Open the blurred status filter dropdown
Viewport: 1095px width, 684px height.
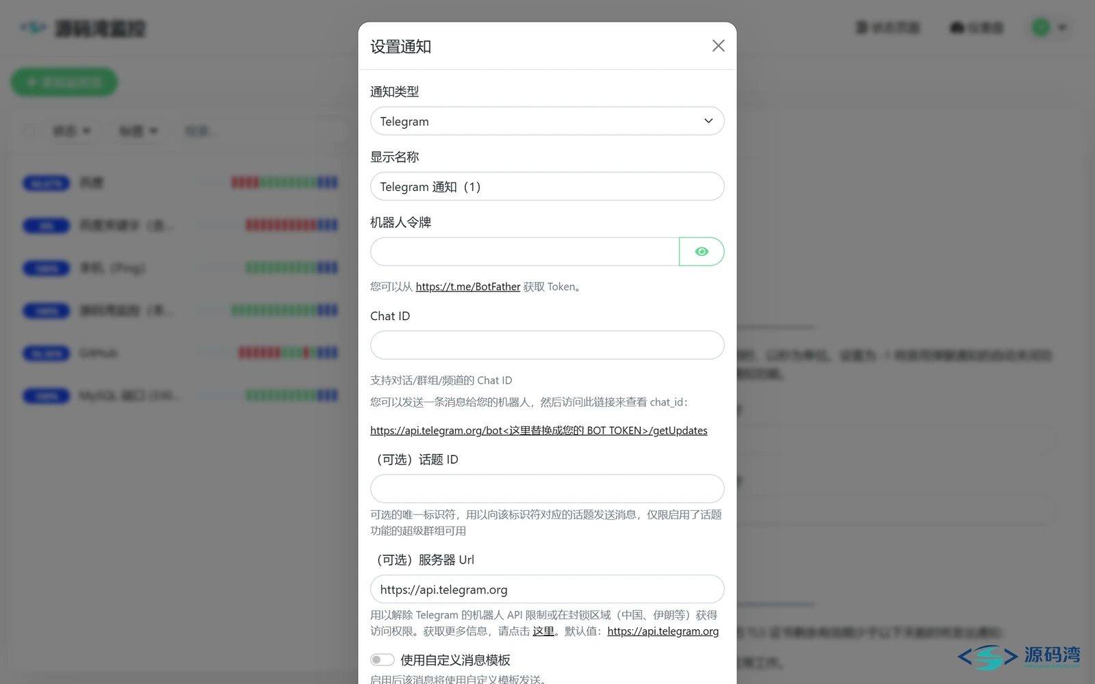72,131
